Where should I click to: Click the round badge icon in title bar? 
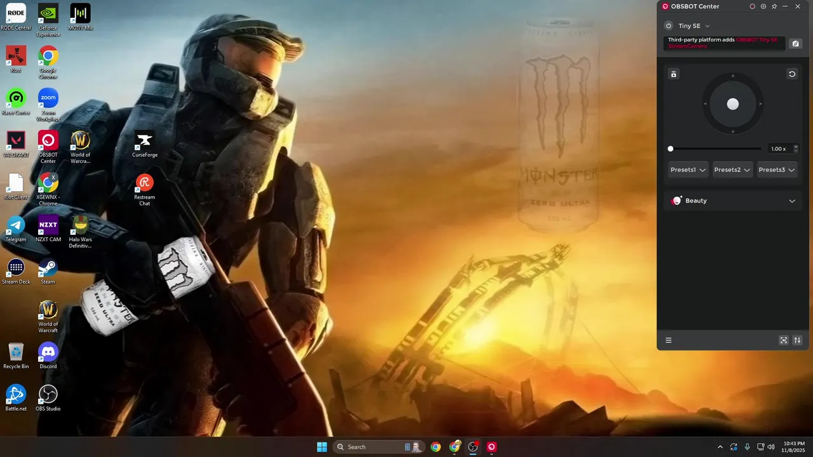(763, 6)
